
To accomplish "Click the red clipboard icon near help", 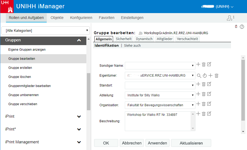I will (236, 26).
